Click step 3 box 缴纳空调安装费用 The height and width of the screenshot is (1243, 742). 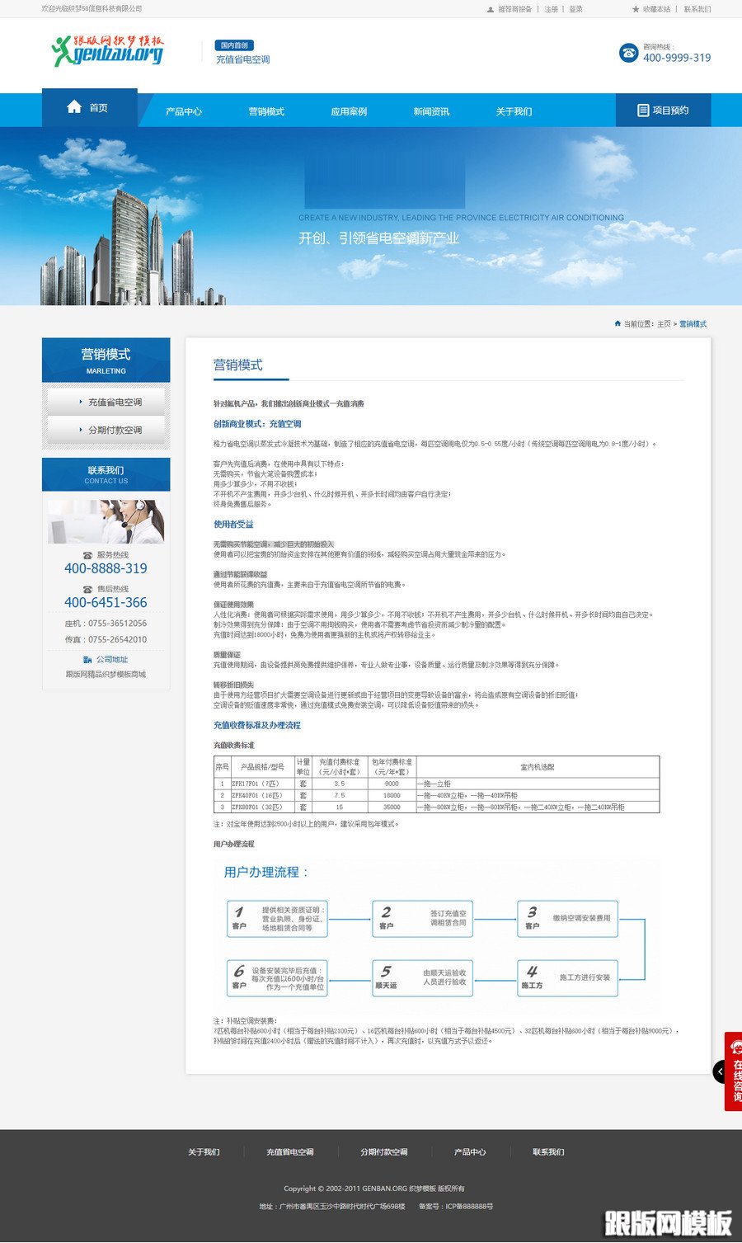pyautogui.click(x=567, y=919)
